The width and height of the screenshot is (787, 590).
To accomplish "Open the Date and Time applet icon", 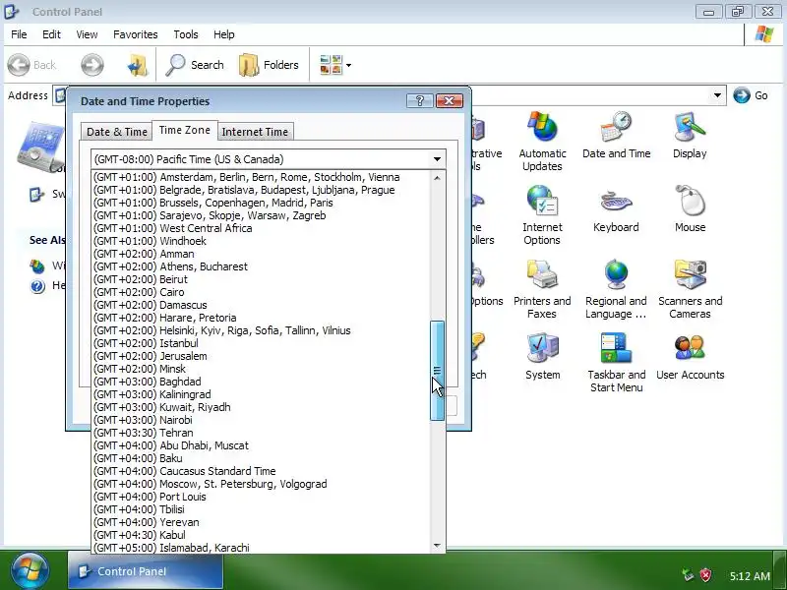I will point(617,136).
